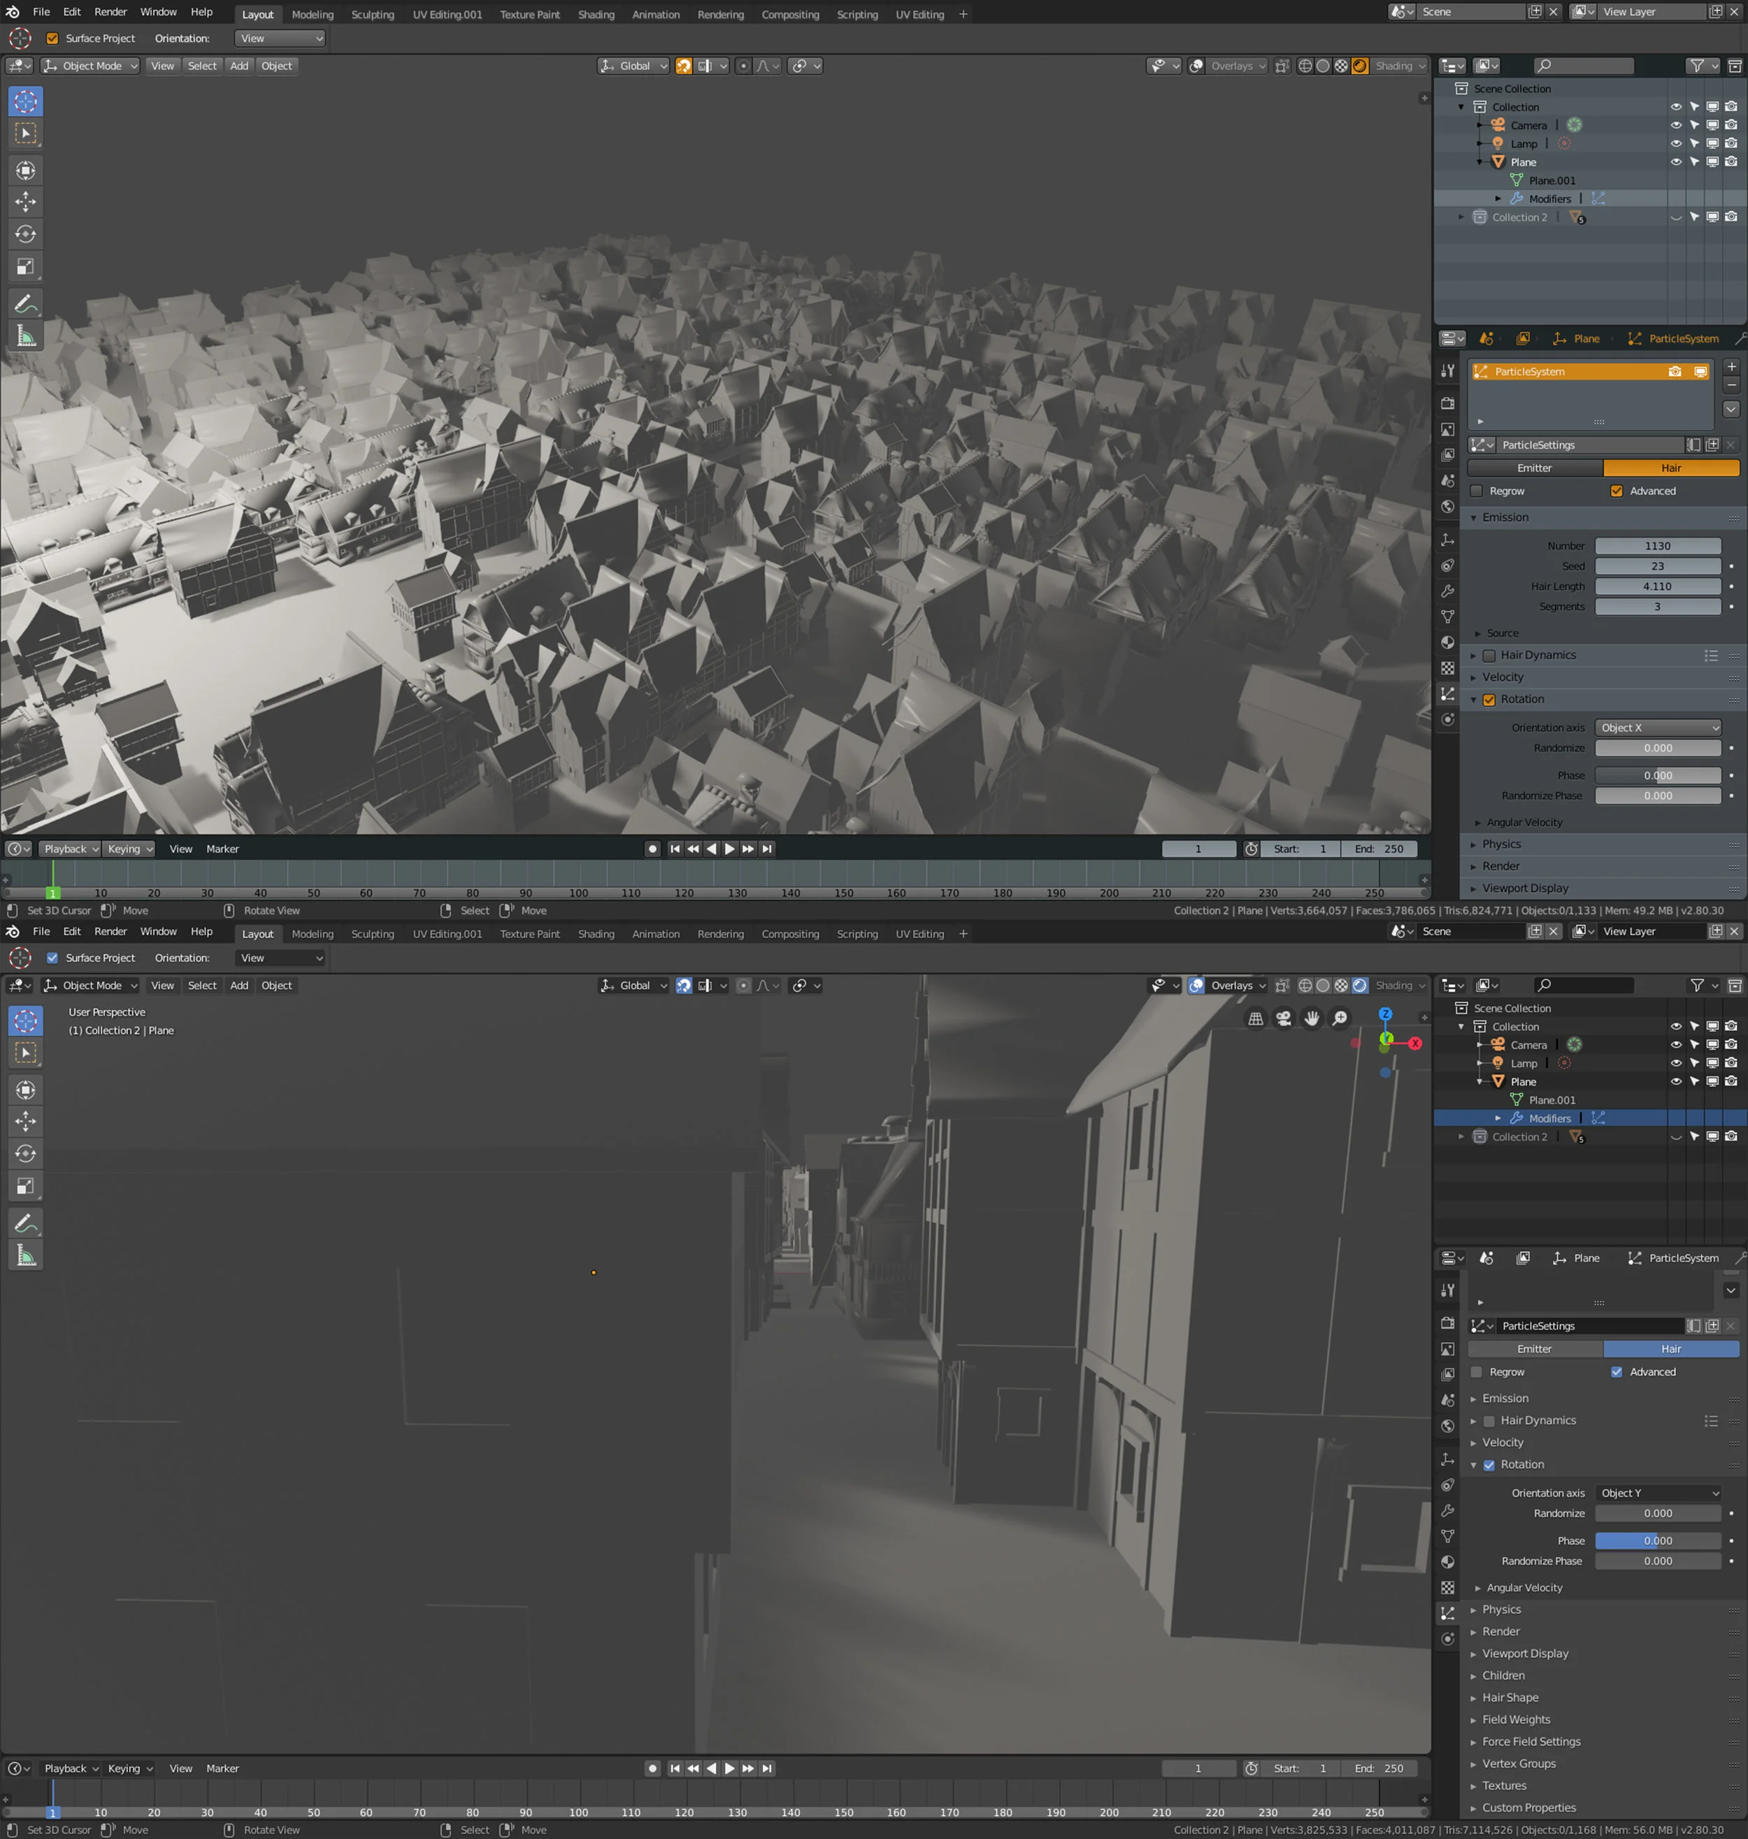Hide Camera using eye icon in top outliner
Viewport: 1748px width, 1839px height.
click(1675, 125)
